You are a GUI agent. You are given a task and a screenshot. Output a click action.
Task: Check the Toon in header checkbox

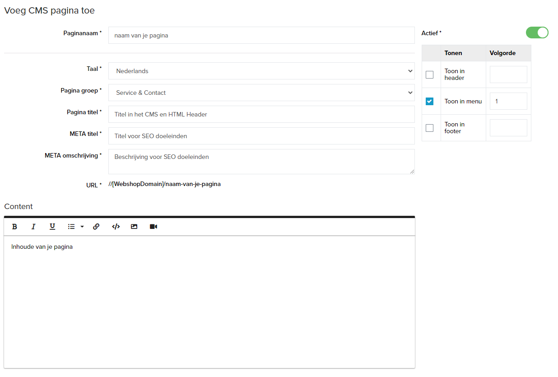[x=429, y=74]
